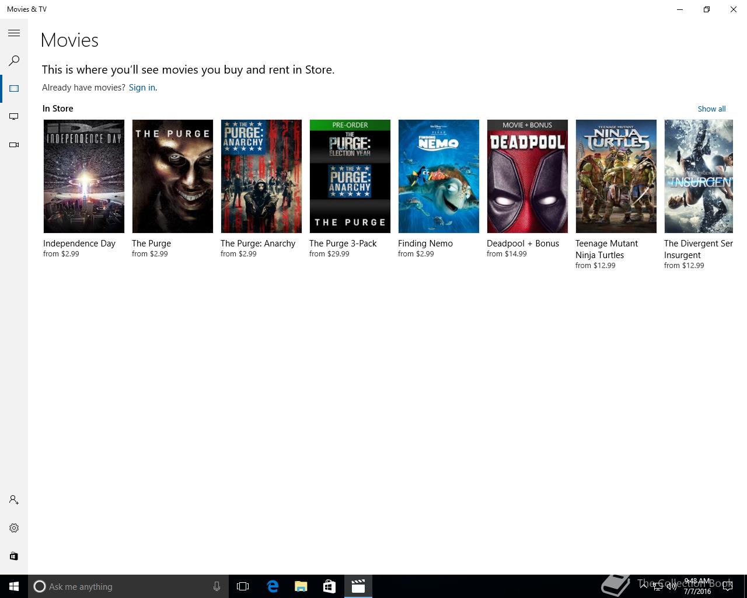Click The Purge: Anarchy title text
The height and width of the screenshot is (598, 747).
(x=258, y=244)
